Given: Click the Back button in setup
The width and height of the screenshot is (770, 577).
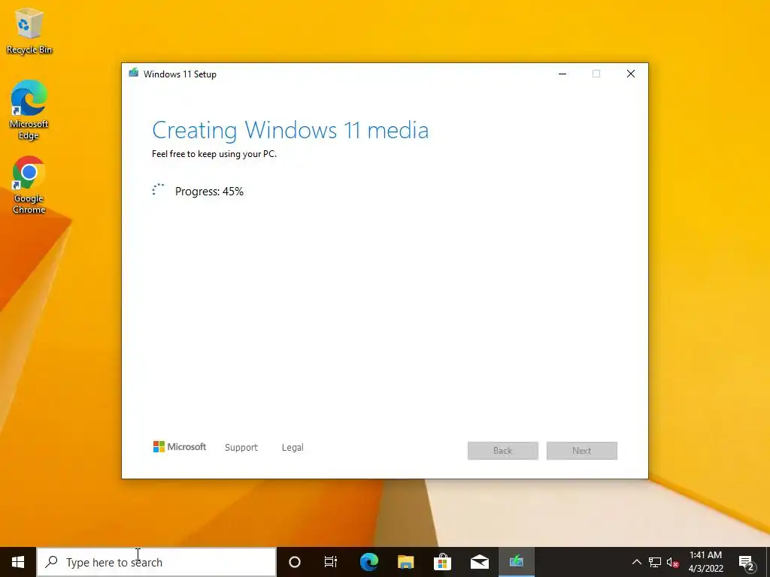Looking at the screenshot, I should click(x=503, y=451).
